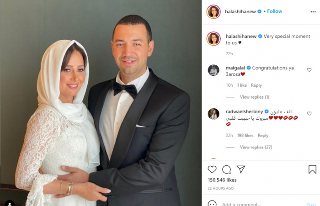The width and height of the screenshot is (320, 206).
Task: Reply to radwaelsherbiny's comment
Action: (x=263, y=135)
